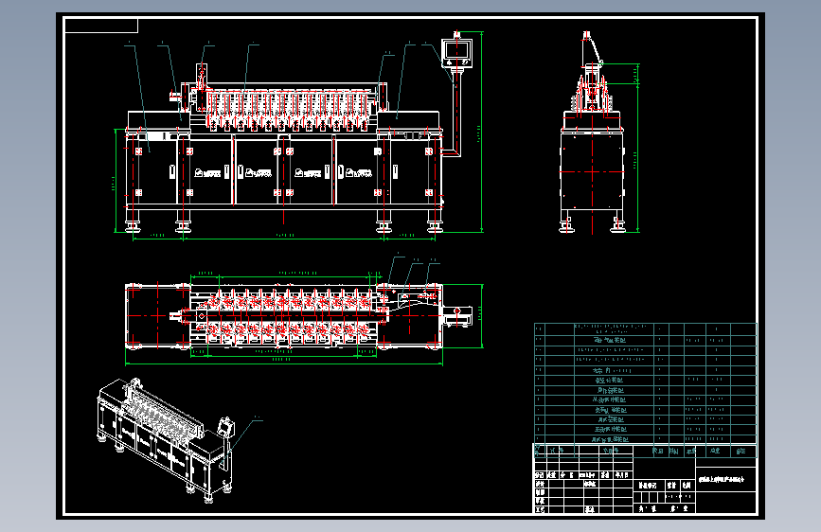Select the top plan view of the machine
The height and width of the screenshot is (532, 821).
coord(298,315)
